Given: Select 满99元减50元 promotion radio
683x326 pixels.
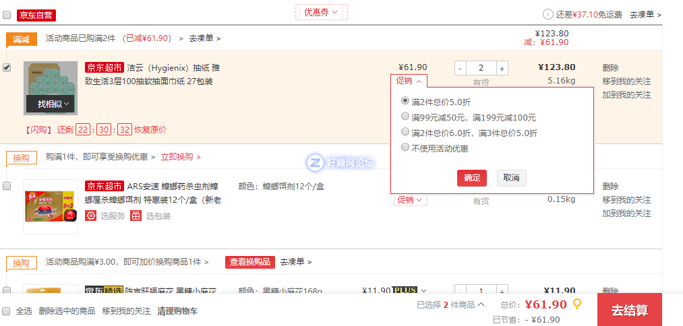Looking at the screenshot, I should (405, 117).
